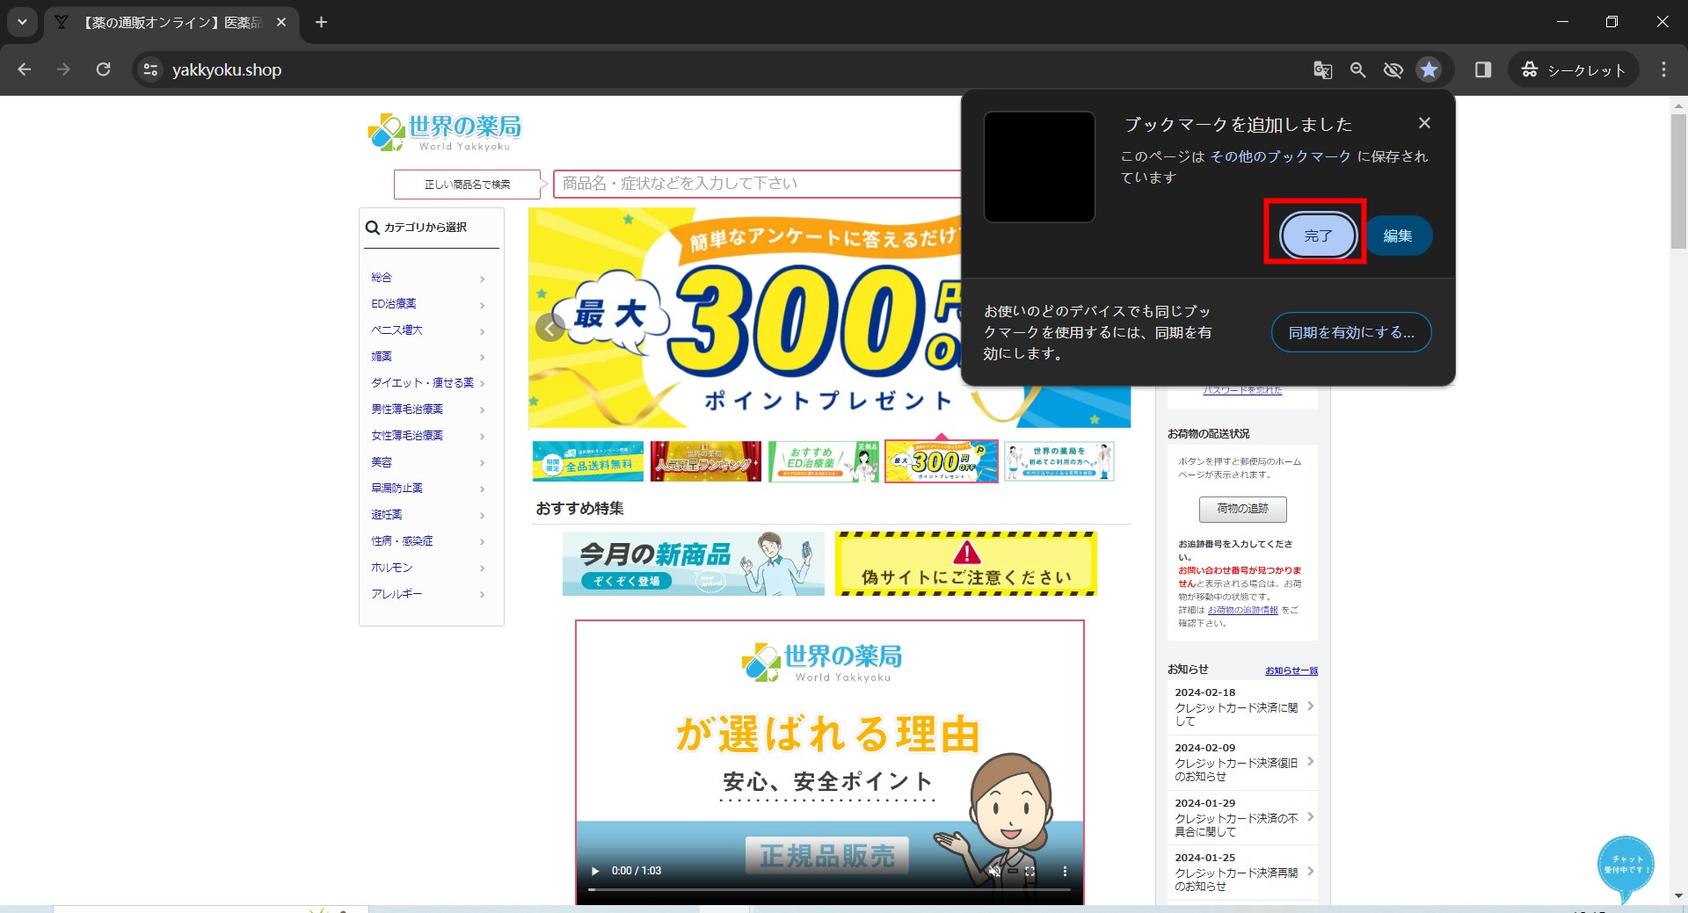The image size is (1688, 913).
Task: Click previous slide arrow on banner
Action: [549, 328]
